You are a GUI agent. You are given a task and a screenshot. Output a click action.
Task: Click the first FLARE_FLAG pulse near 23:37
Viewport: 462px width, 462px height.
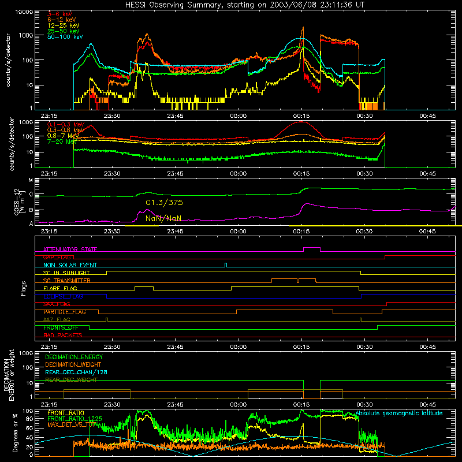pyautogui.click(x=144, y=287)
